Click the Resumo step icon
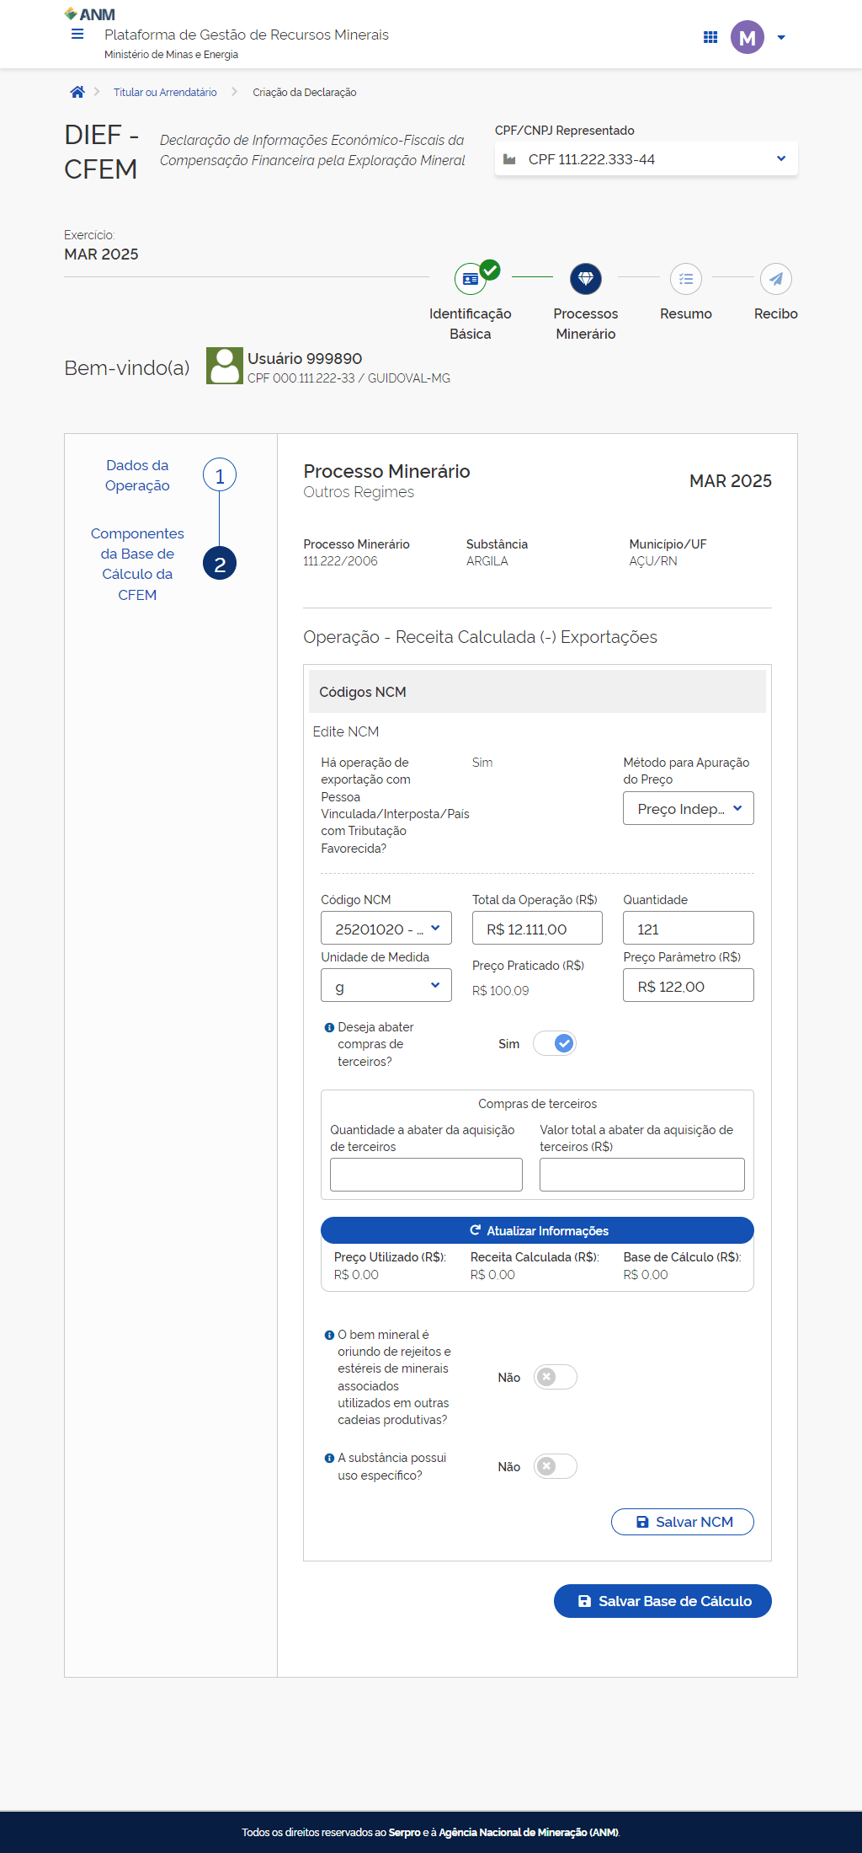Screen dimensions: 862x1853 685,279
